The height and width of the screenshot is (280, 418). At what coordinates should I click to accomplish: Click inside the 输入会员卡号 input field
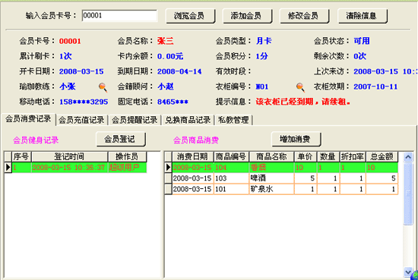119,15
